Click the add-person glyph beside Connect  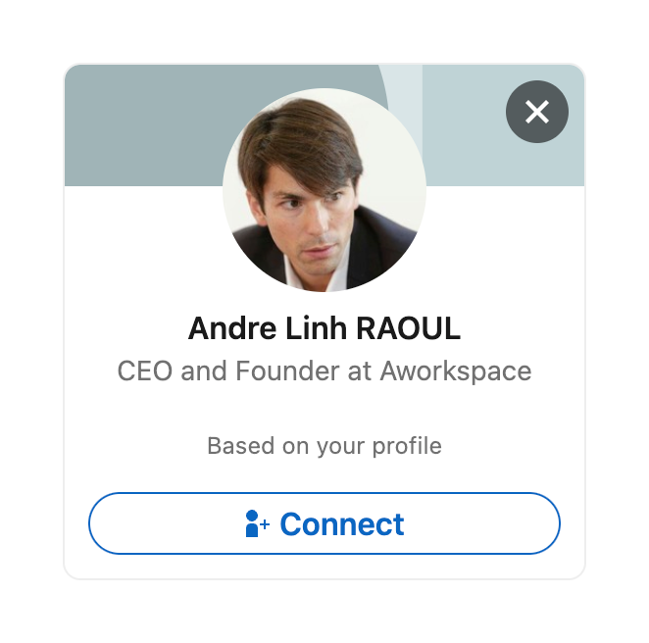coord(257,524)
